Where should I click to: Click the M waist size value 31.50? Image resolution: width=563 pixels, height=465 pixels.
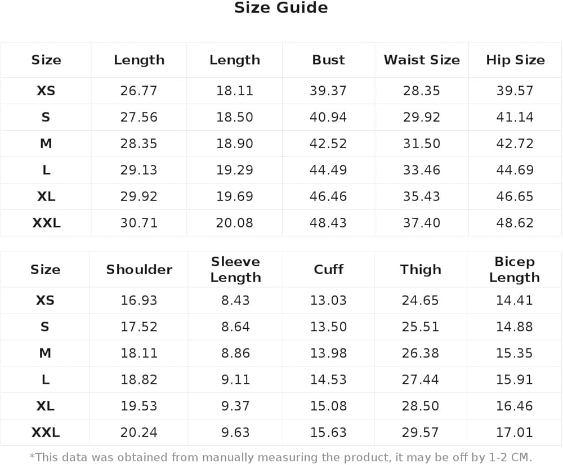[422, 144]
